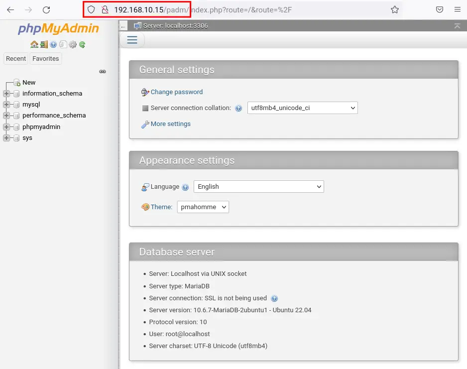Click the More settings wrench icon
This screenshot has height=369, width=467.
tap(145, 124)
